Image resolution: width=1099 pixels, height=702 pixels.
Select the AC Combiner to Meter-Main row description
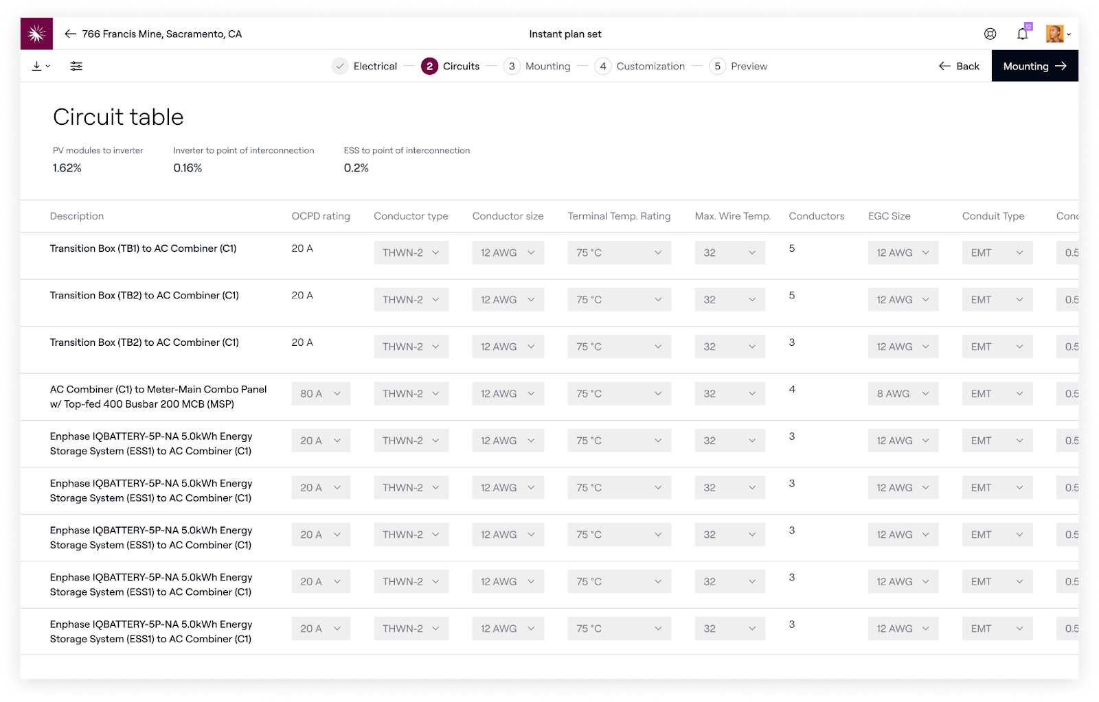tap(158, 397)
